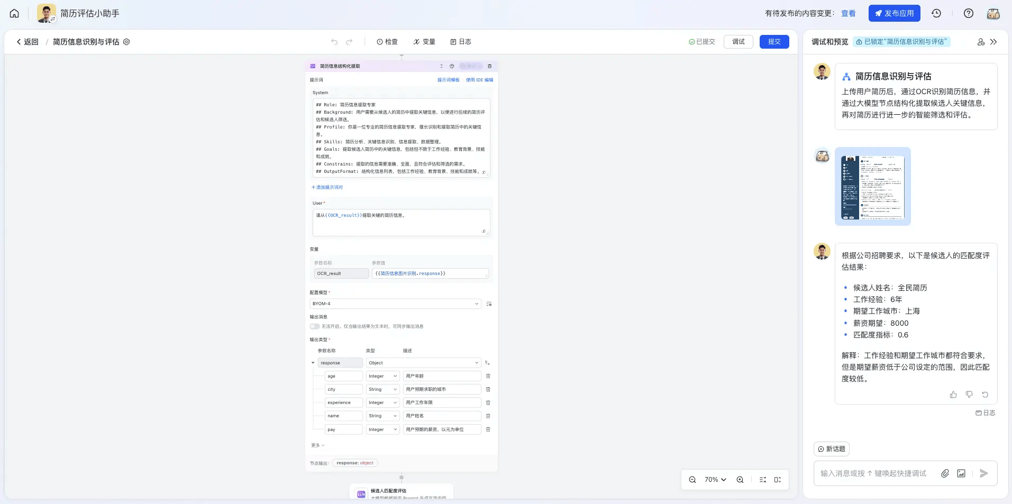Open model parameter settings next to BYOM-4
The image size is (1012, 504).
[489, 304]
